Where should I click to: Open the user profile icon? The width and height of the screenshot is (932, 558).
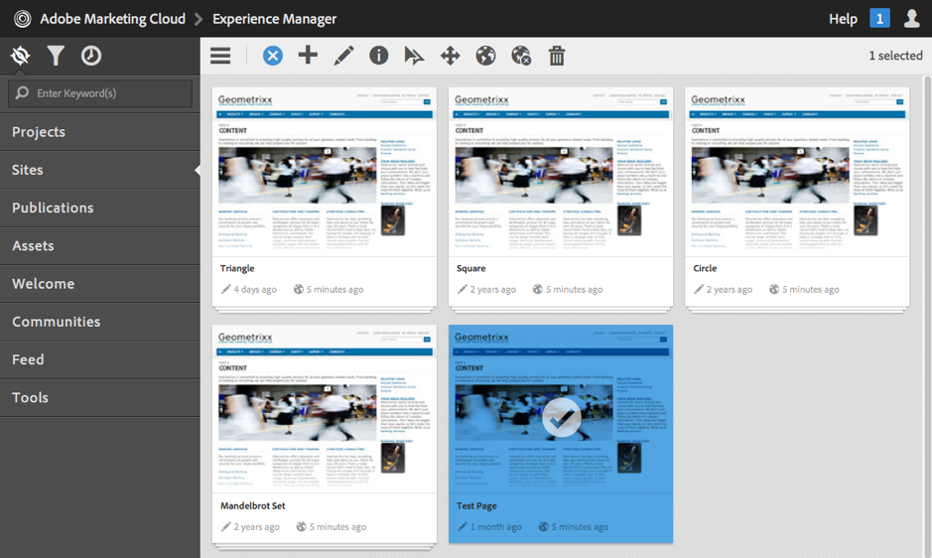point(911,19)
